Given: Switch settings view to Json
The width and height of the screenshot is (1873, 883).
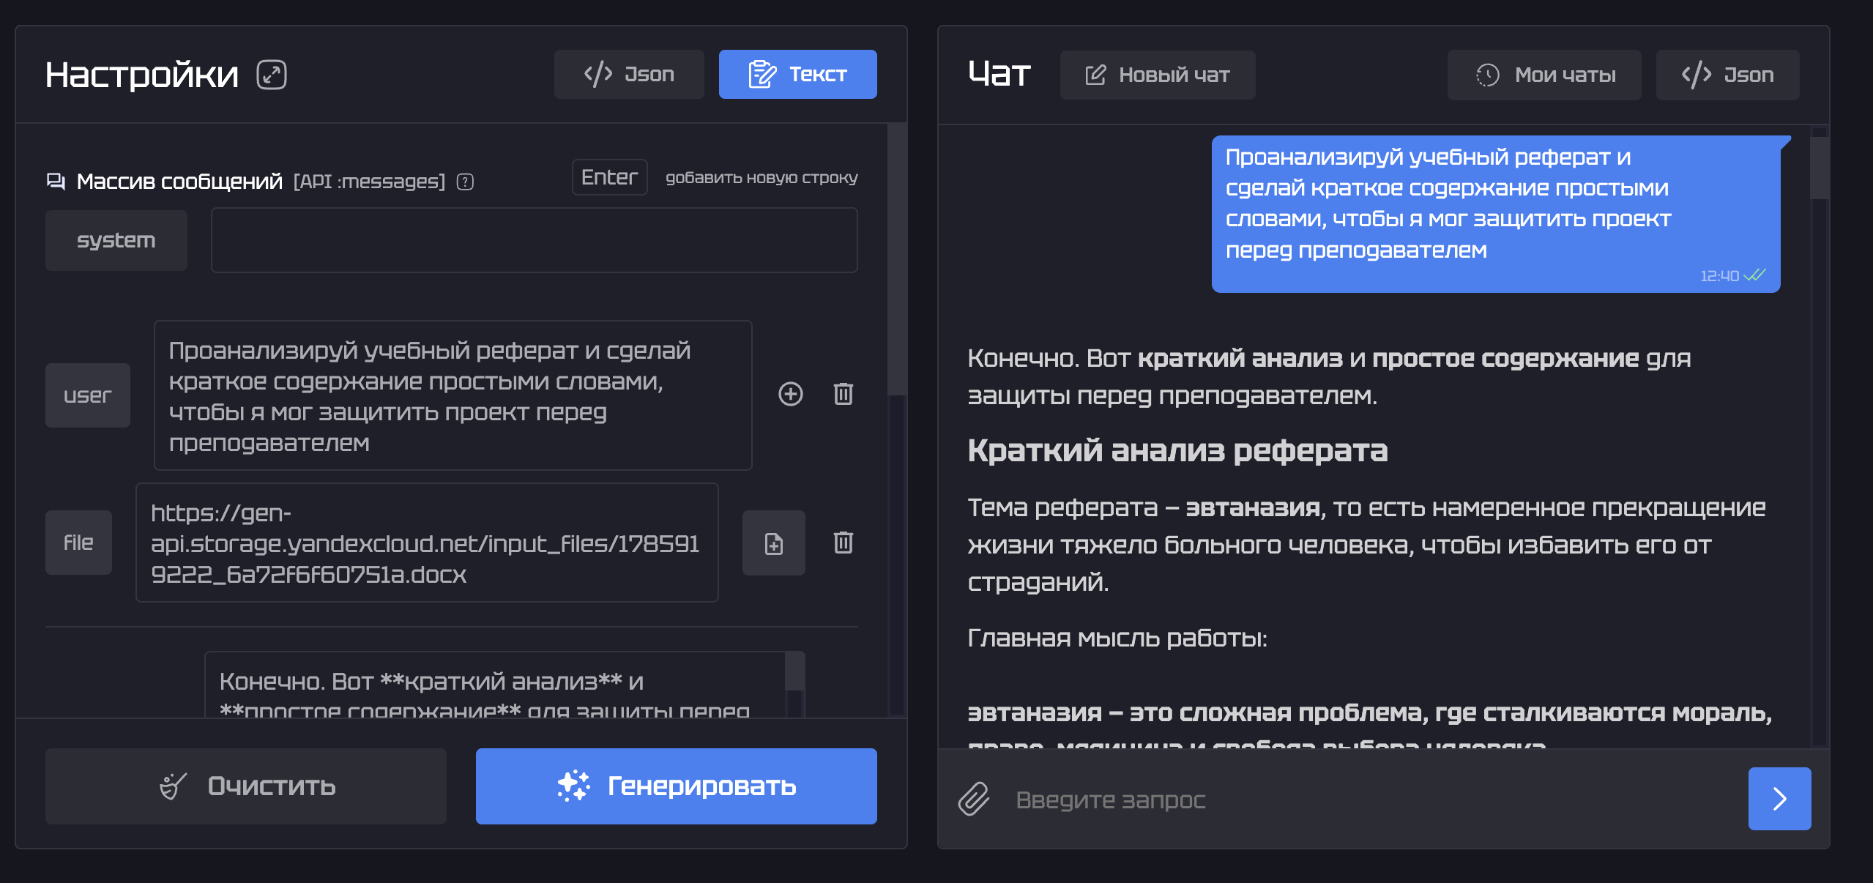Looking at the screenshot, I should click(x=629, y=74).
